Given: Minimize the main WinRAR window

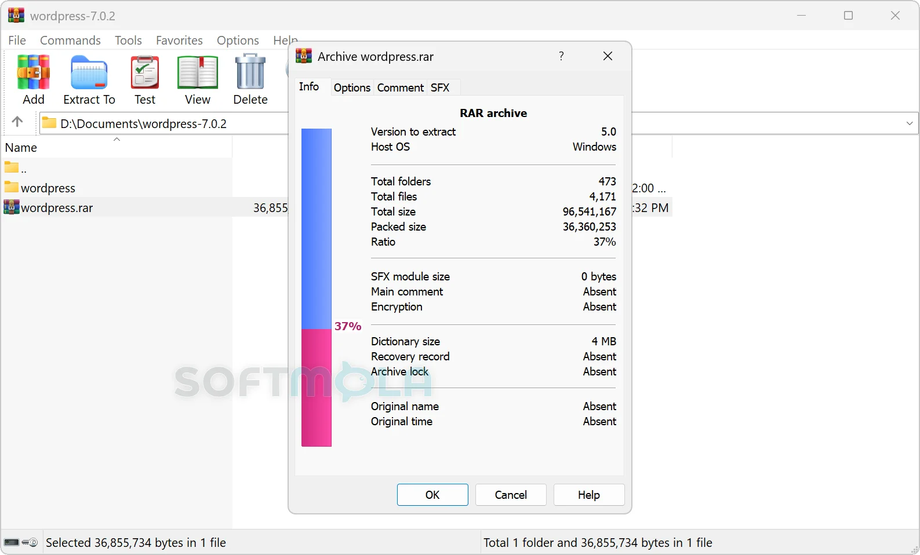Looking at the screenshot, I should [x=802, y=16].
